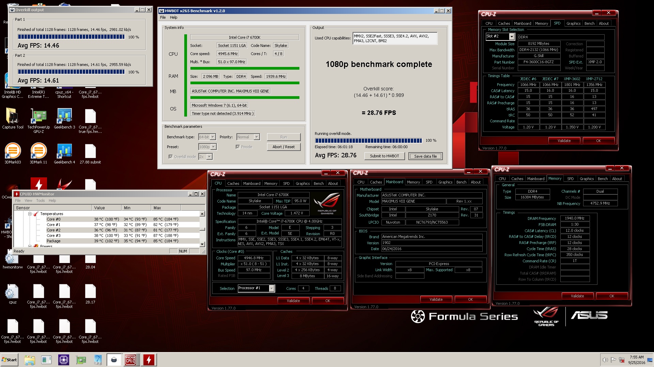Open the Help menu in HWBOT x265 Benchmark

pyautogui.click(x=173, y=17)
